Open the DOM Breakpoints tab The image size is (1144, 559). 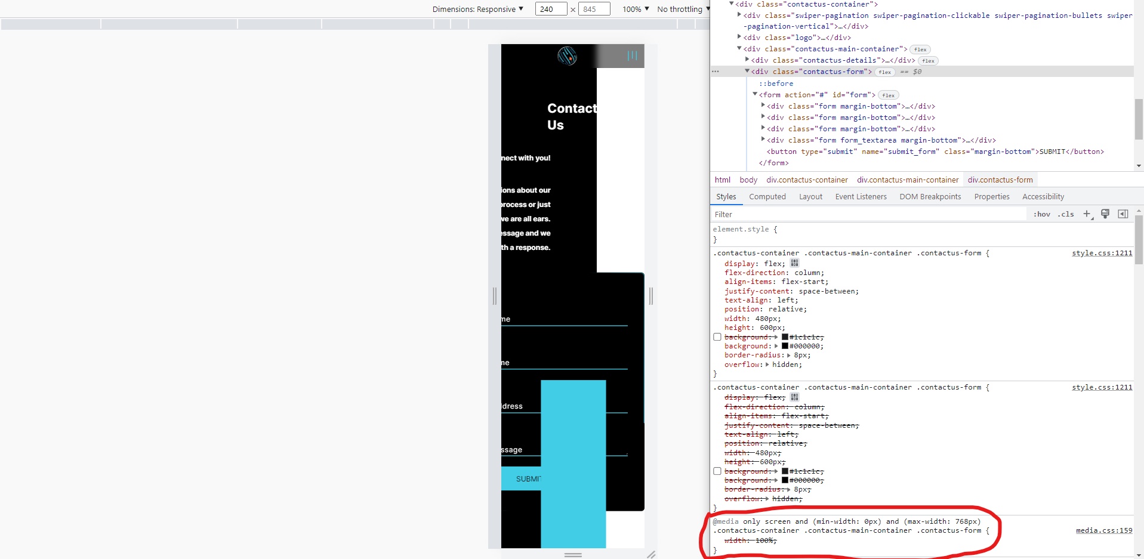[930, 197]
